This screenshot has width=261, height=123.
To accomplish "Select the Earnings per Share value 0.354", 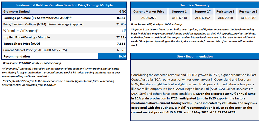I will coord(121,18).
